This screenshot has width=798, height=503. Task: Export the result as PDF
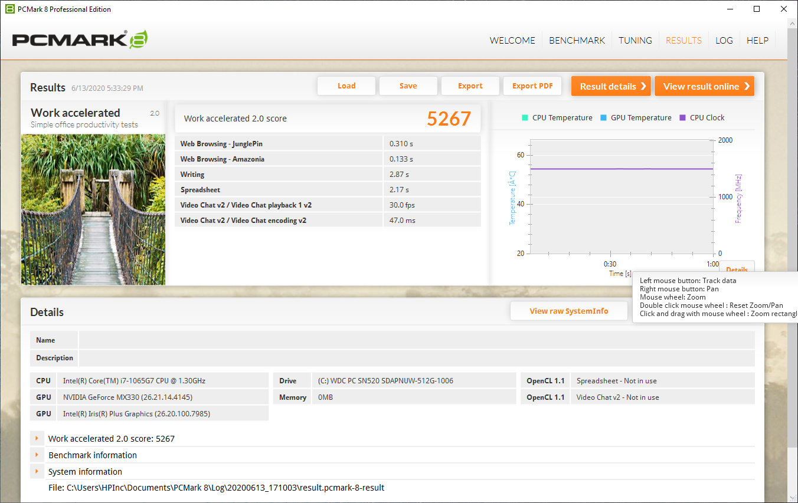(x=532, y=86)
